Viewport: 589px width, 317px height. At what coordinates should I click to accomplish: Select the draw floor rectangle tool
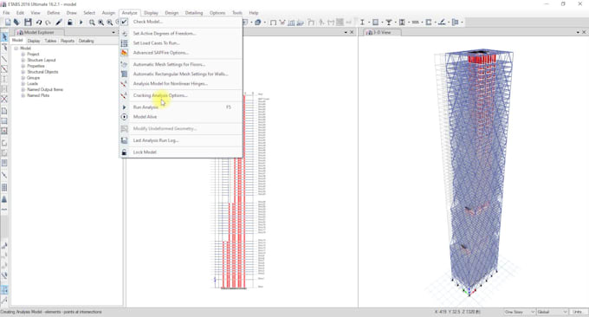[4, 121]
